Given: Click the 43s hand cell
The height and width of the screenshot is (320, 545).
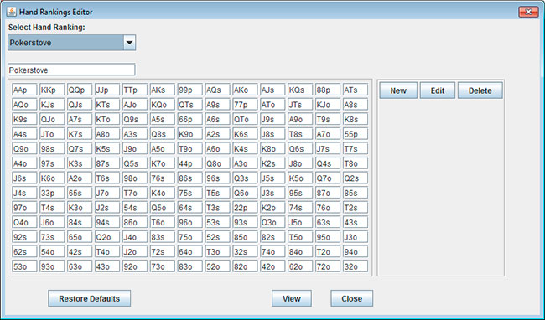Looking at the screenshot, I should [356, 223].
